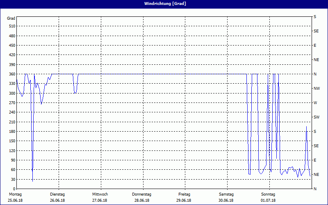This screenshot has width=328, height=205.
Task: Click the 28.06.18 date label
Action: 142,200
